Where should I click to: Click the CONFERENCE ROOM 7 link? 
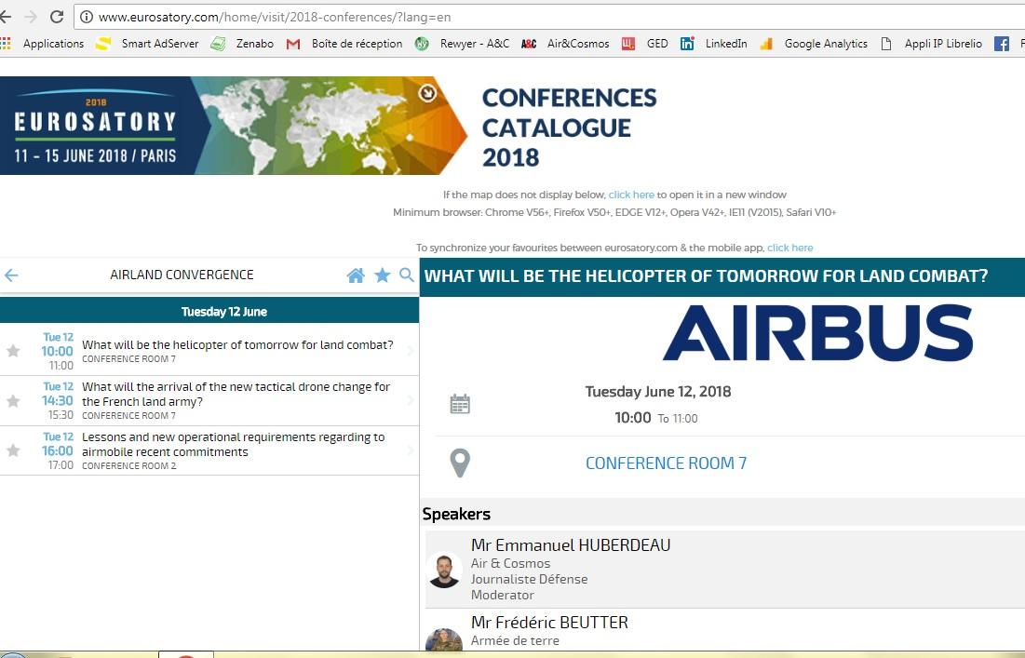tap(666, 463)
